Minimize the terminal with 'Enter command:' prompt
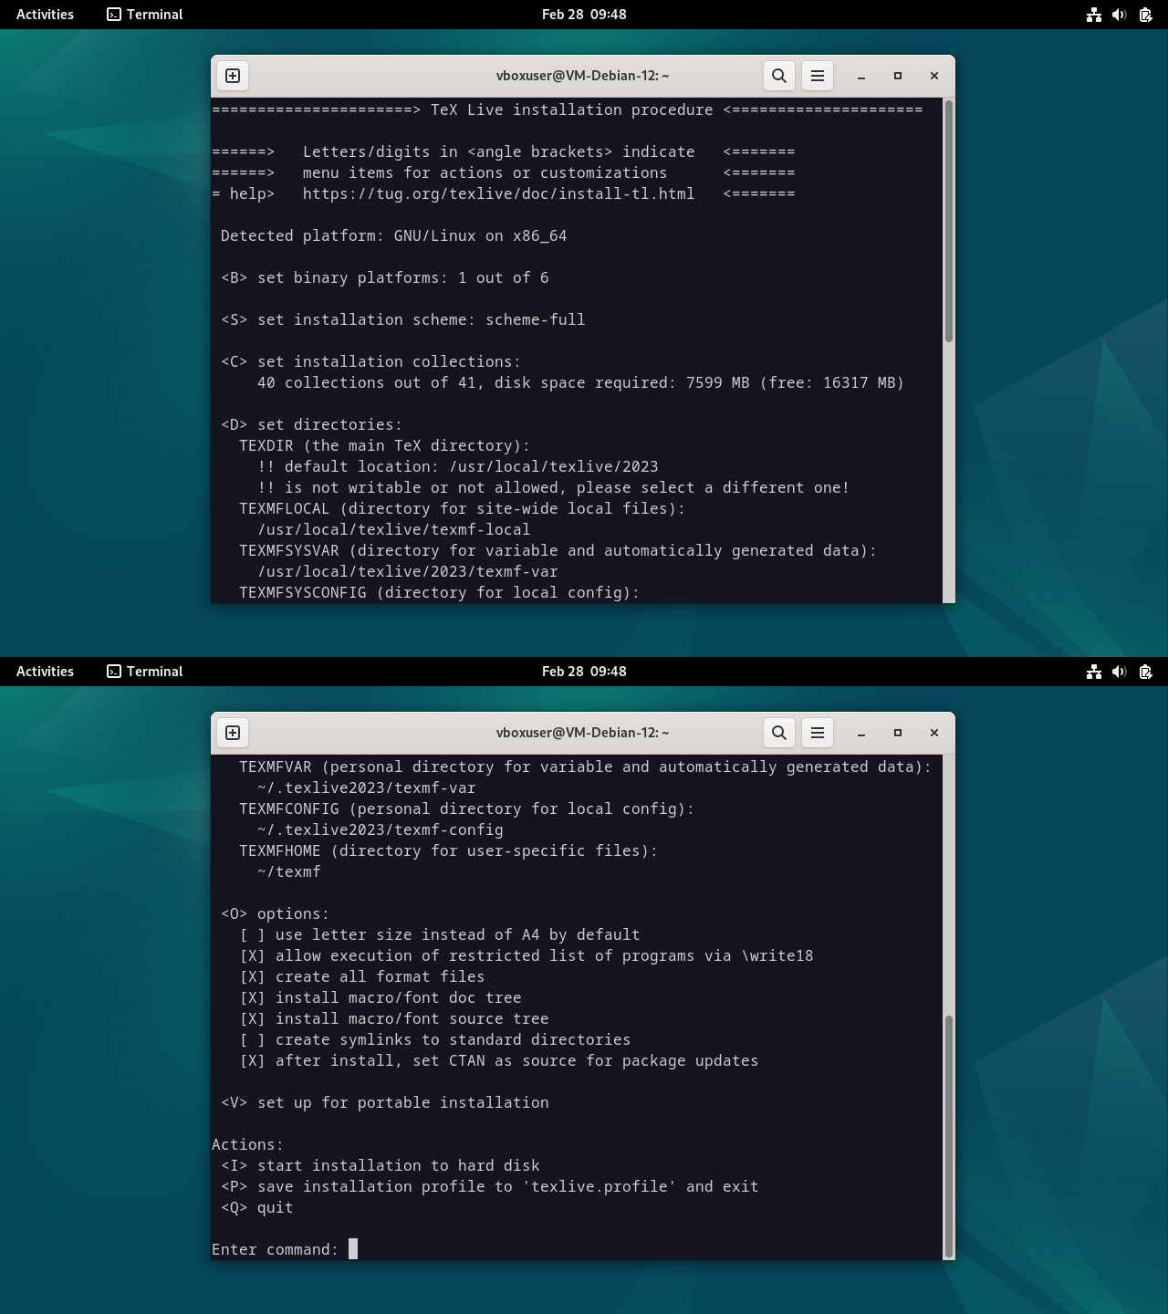The image size is (1168, 1314). tap(861, 733)
